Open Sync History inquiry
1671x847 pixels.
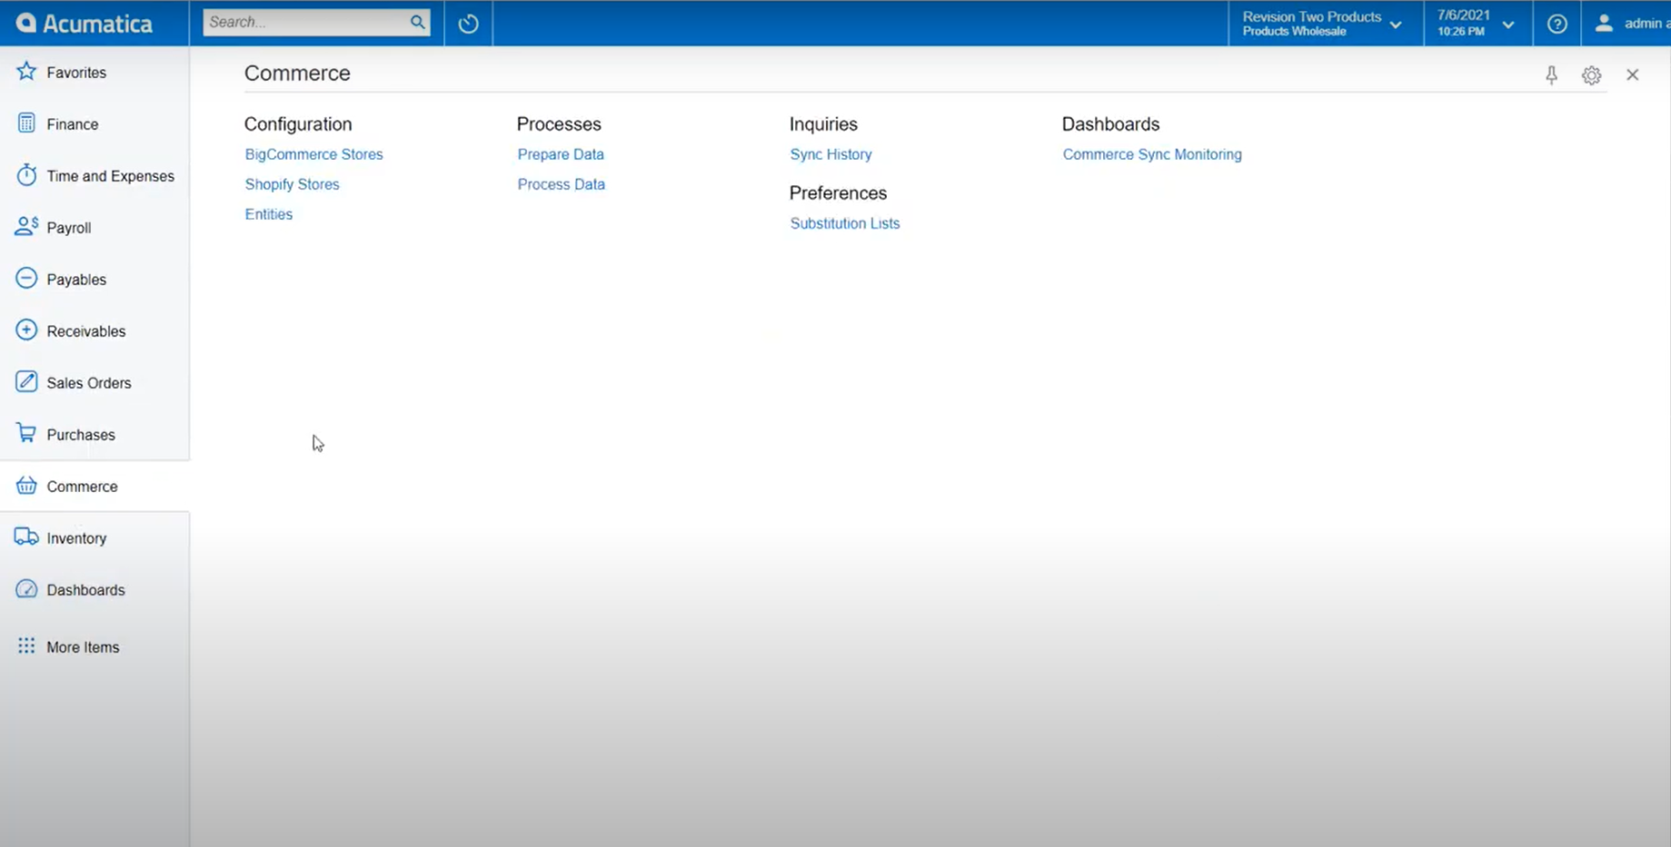pos(831,154)
